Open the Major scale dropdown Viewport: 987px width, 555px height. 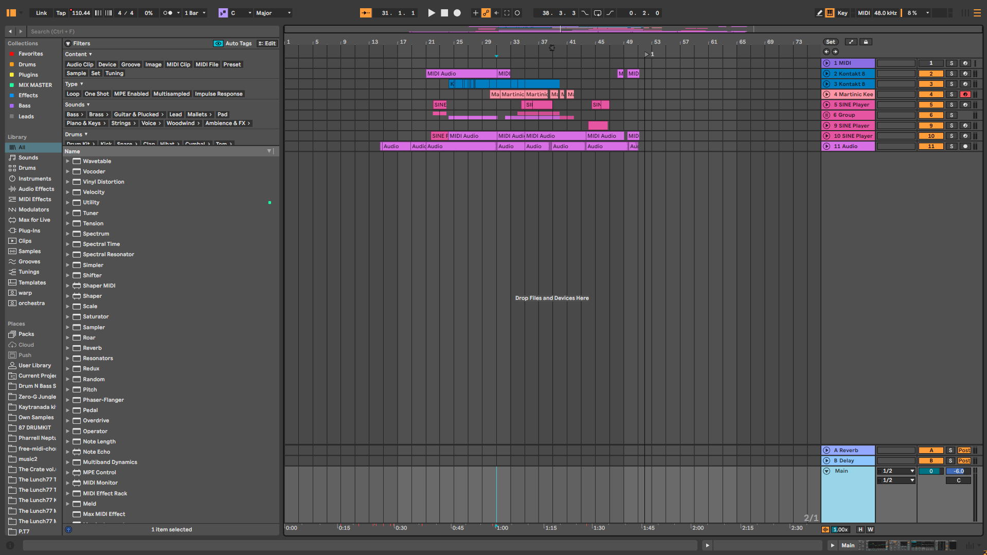pos(273,13)
